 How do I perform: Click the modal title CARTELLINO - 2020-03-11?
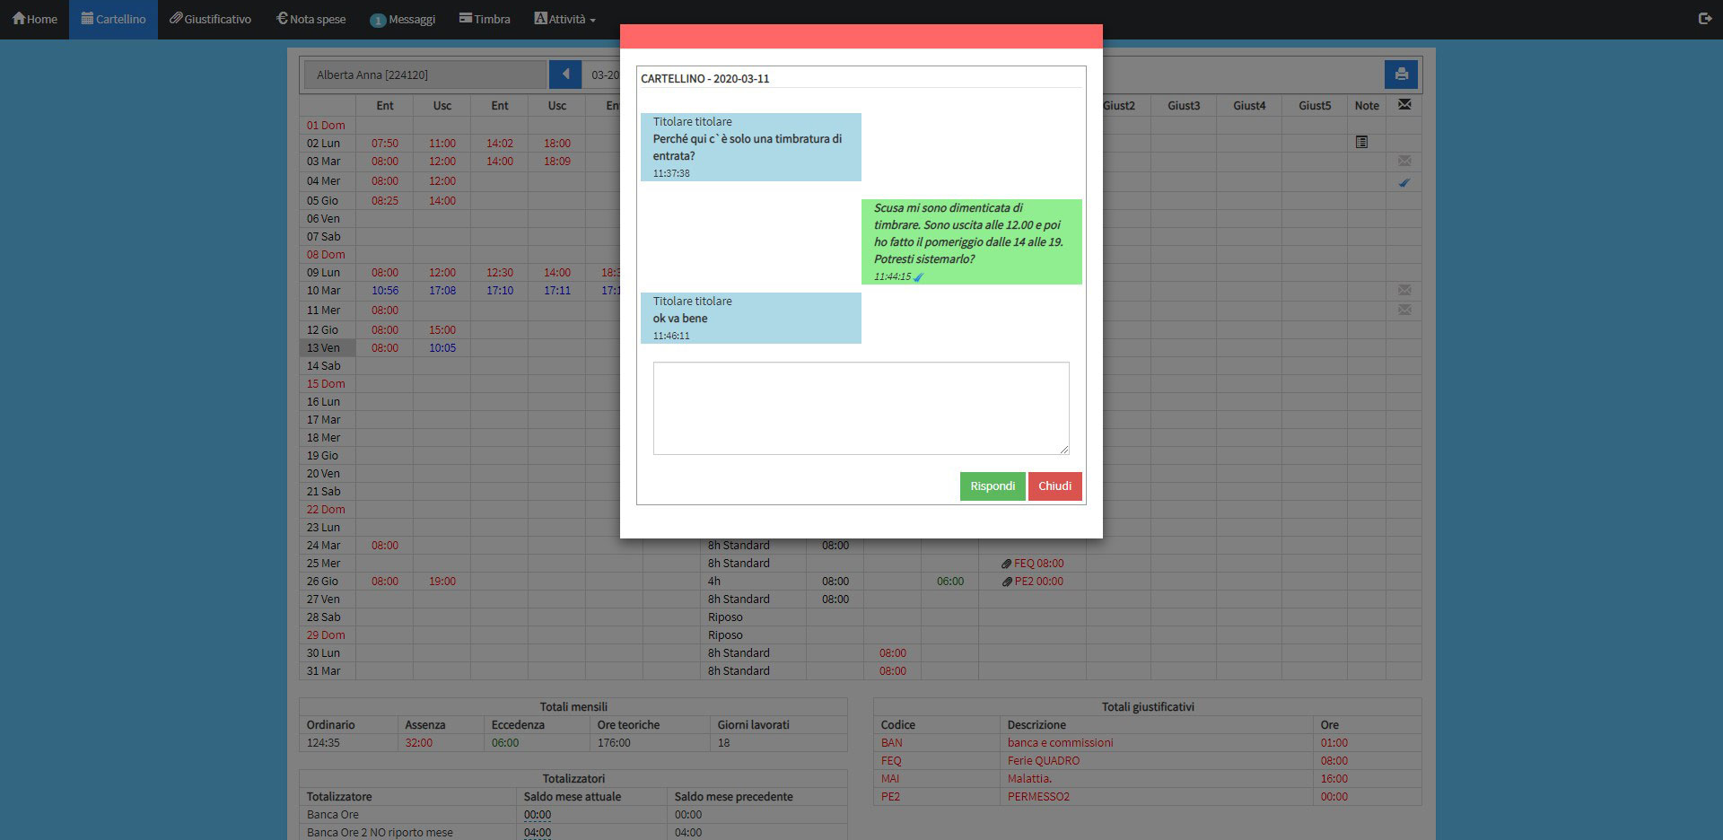tap(705, 78)
